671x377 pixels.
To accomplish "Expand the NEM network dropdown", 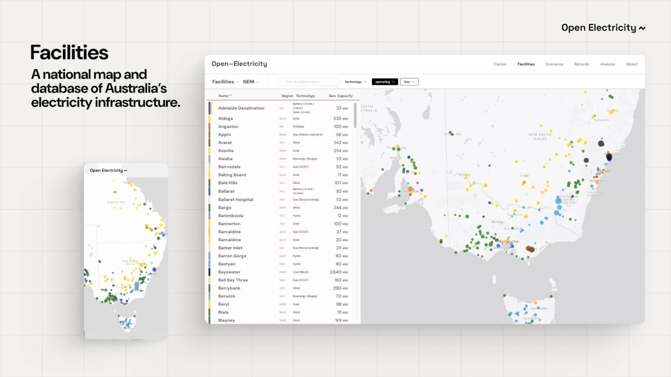I will tap(251, 82).
